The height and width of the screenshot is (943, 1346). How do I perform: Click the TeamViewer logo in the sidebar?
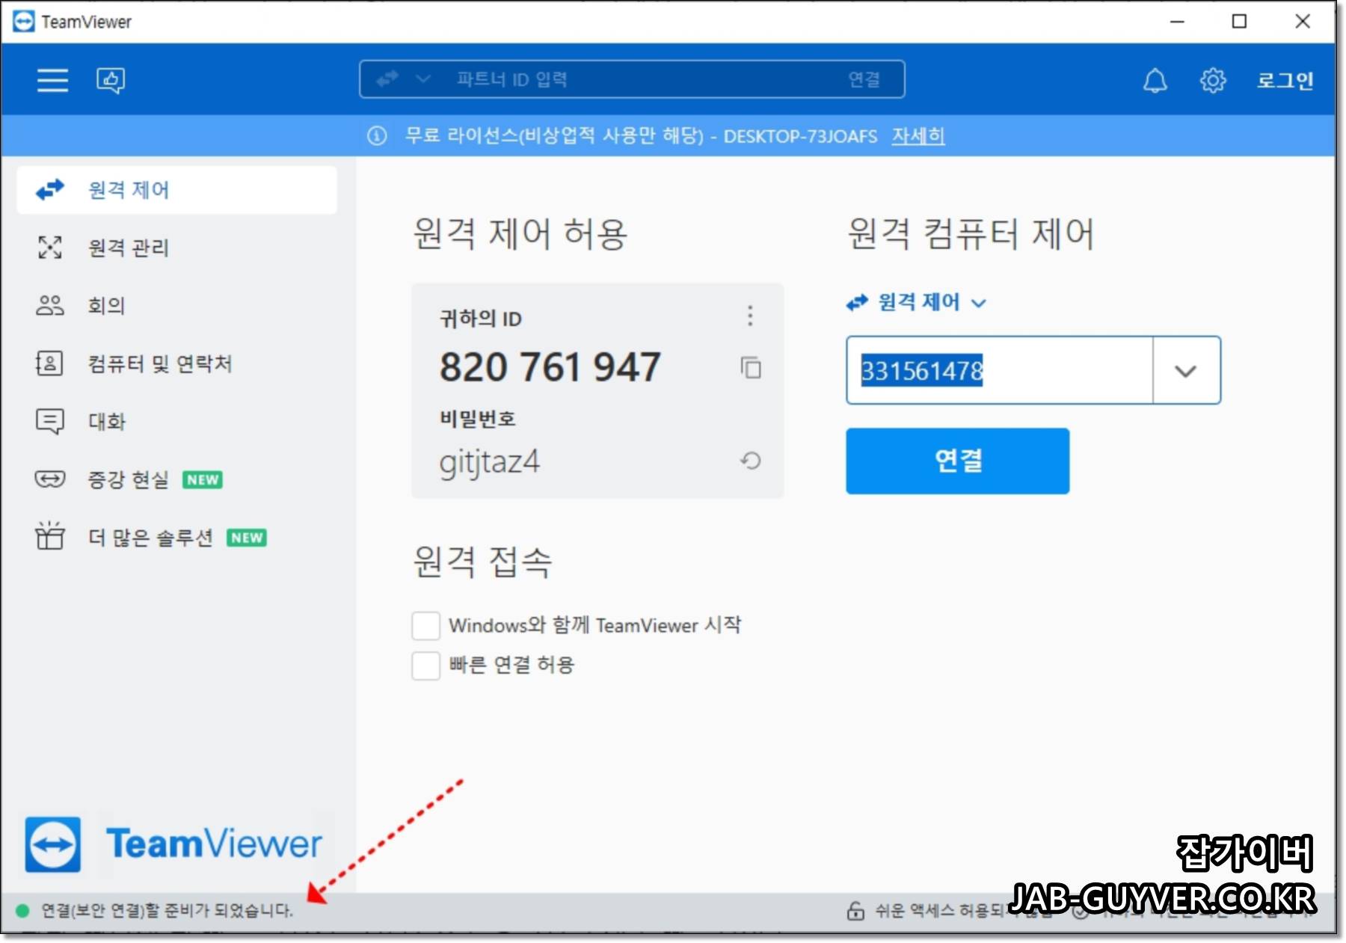(x=173, y=844)
